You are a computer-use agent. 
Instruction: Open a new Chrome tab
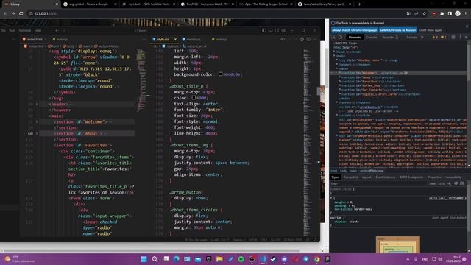(359, 4)
